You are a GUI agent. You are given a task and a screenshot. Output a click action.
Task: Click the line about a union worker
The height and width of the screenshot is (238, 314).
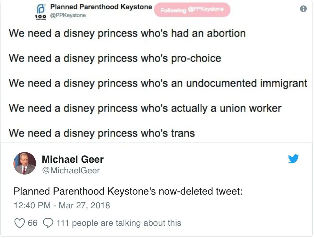[x=145, y=108]
